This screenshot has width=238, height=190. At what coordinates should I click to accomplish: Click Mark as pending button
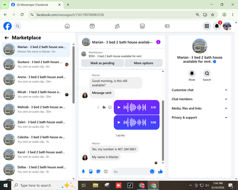click(x=102, y=63)
